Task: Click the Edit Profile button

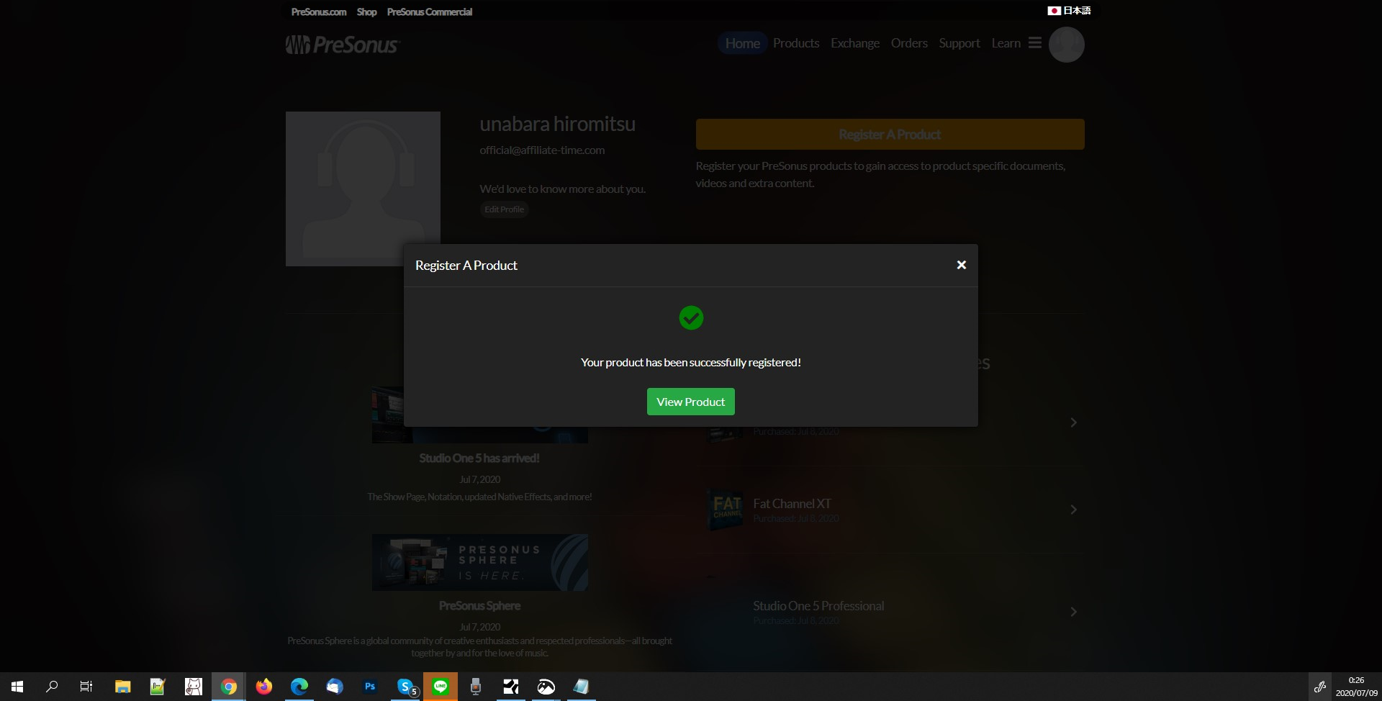Action: pos(504,209)
